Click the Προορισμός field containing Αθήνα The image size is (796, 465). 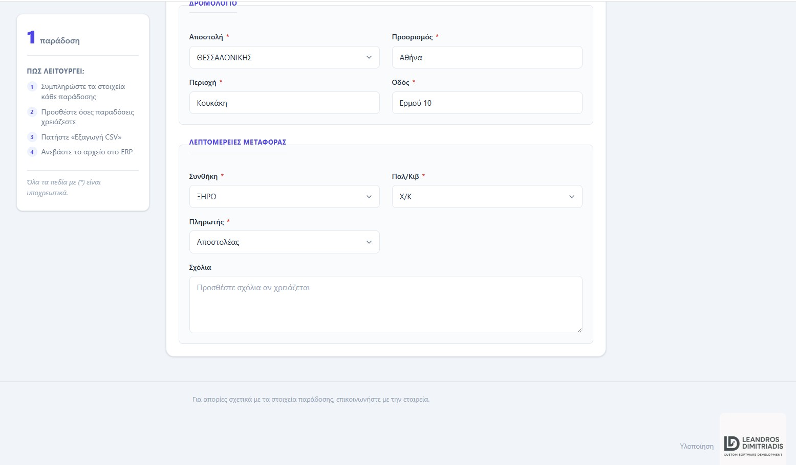pyautogui.click(x=487, y=57)
